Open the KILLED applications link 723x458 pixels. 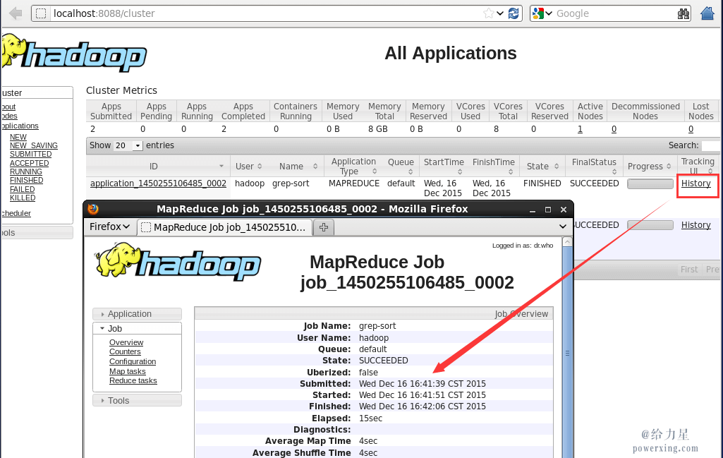tap(23, 198)
